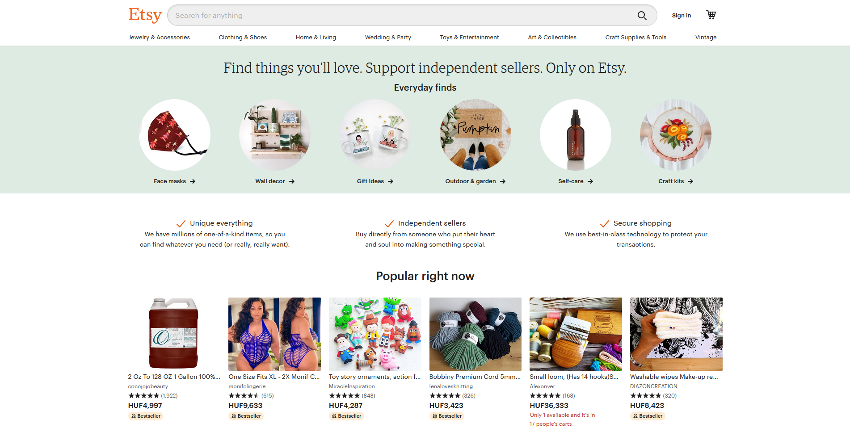Open the Craft kits category circle
Viewport: 850px width, 432px height.
tap(676, 134)
